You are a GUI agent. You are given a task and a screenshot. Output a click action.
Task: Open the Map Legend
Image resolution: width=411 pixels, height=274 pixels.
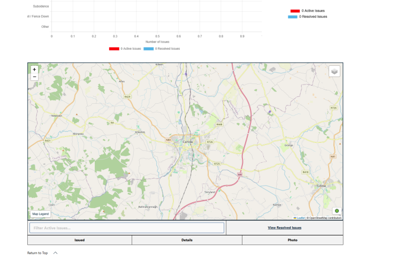click(40, 214)
